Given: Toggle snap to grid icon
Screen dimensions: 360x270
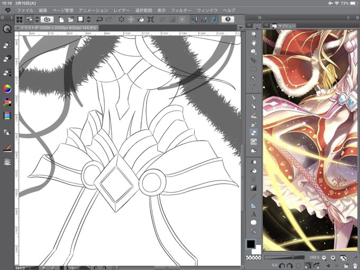Looking at the screenshot, I should point(214,20).
